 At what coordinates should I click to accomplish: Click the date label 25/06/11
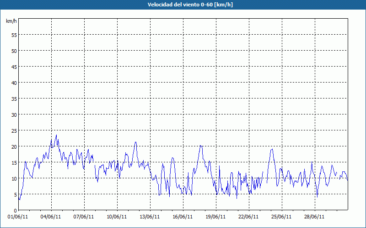[x=281, y=217]
